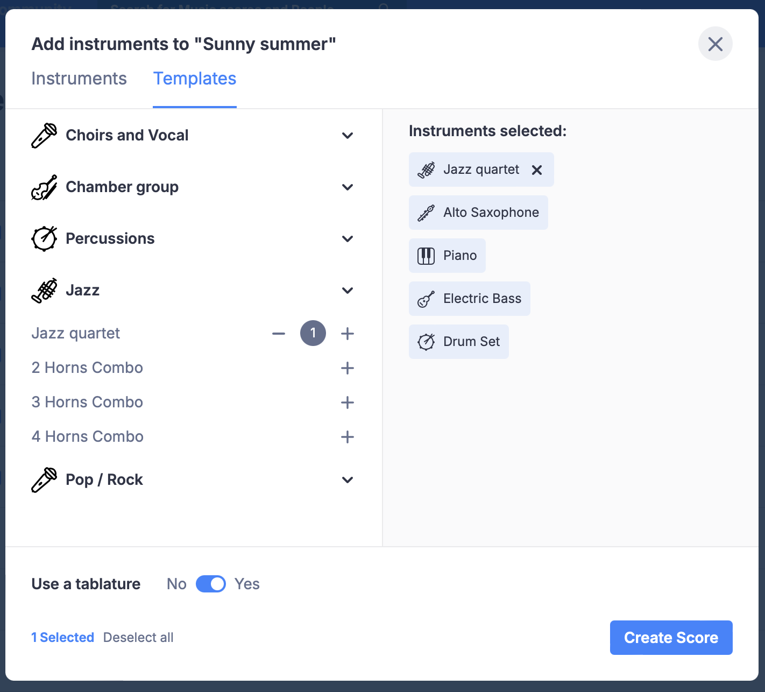Click the cello icon beside Chamber group
765x692 pixels.
44,187
